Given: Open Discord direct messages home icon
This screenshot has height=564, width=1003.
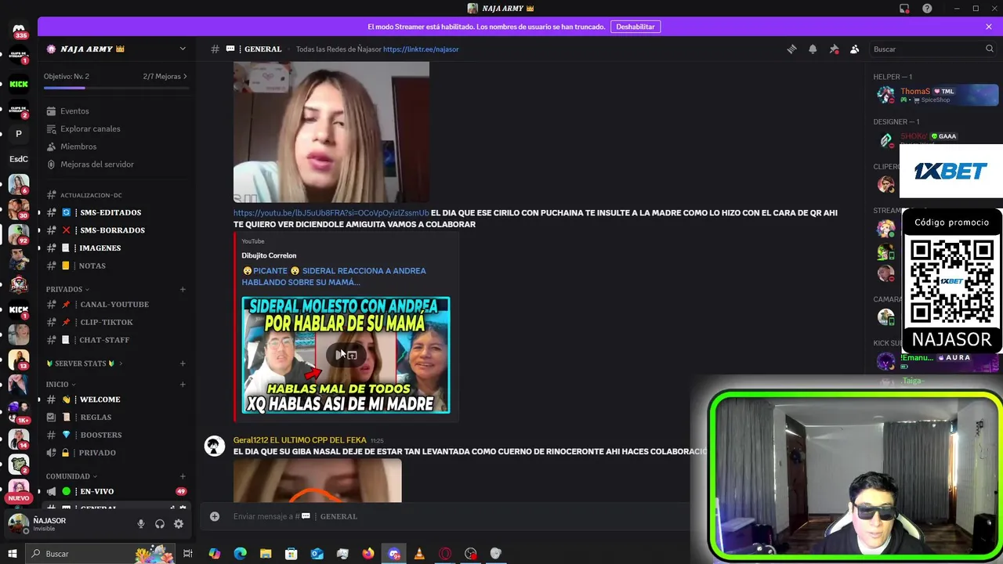Looking at the screenshot, I should (x=19, y=29).
